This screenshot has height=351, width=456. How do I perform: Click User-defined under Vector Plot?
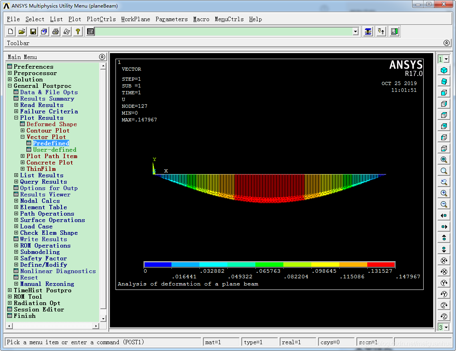point(54,150)
